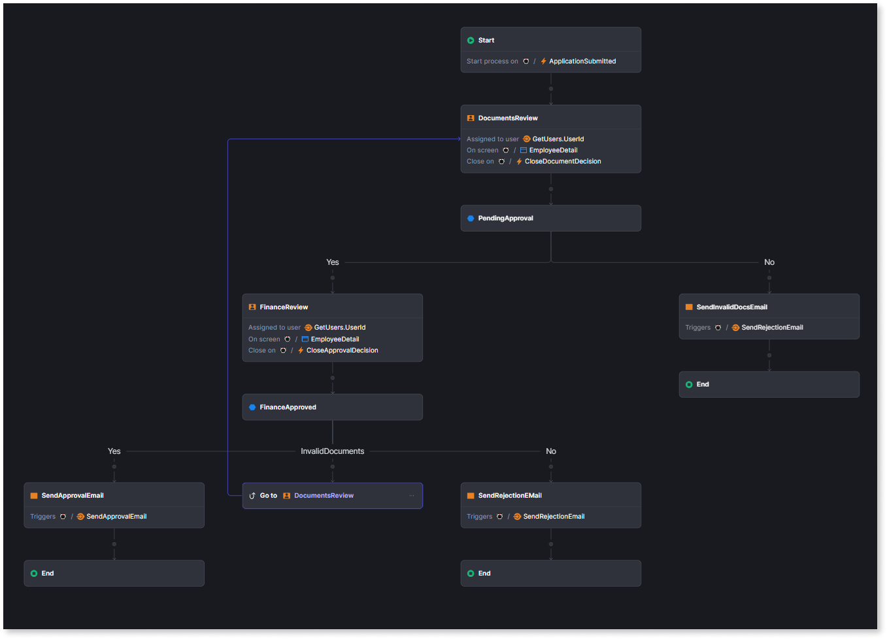Click the GetUsers.UserId link in FinanceReview
Screen dimensions: 887x639
tap(337, 327)
